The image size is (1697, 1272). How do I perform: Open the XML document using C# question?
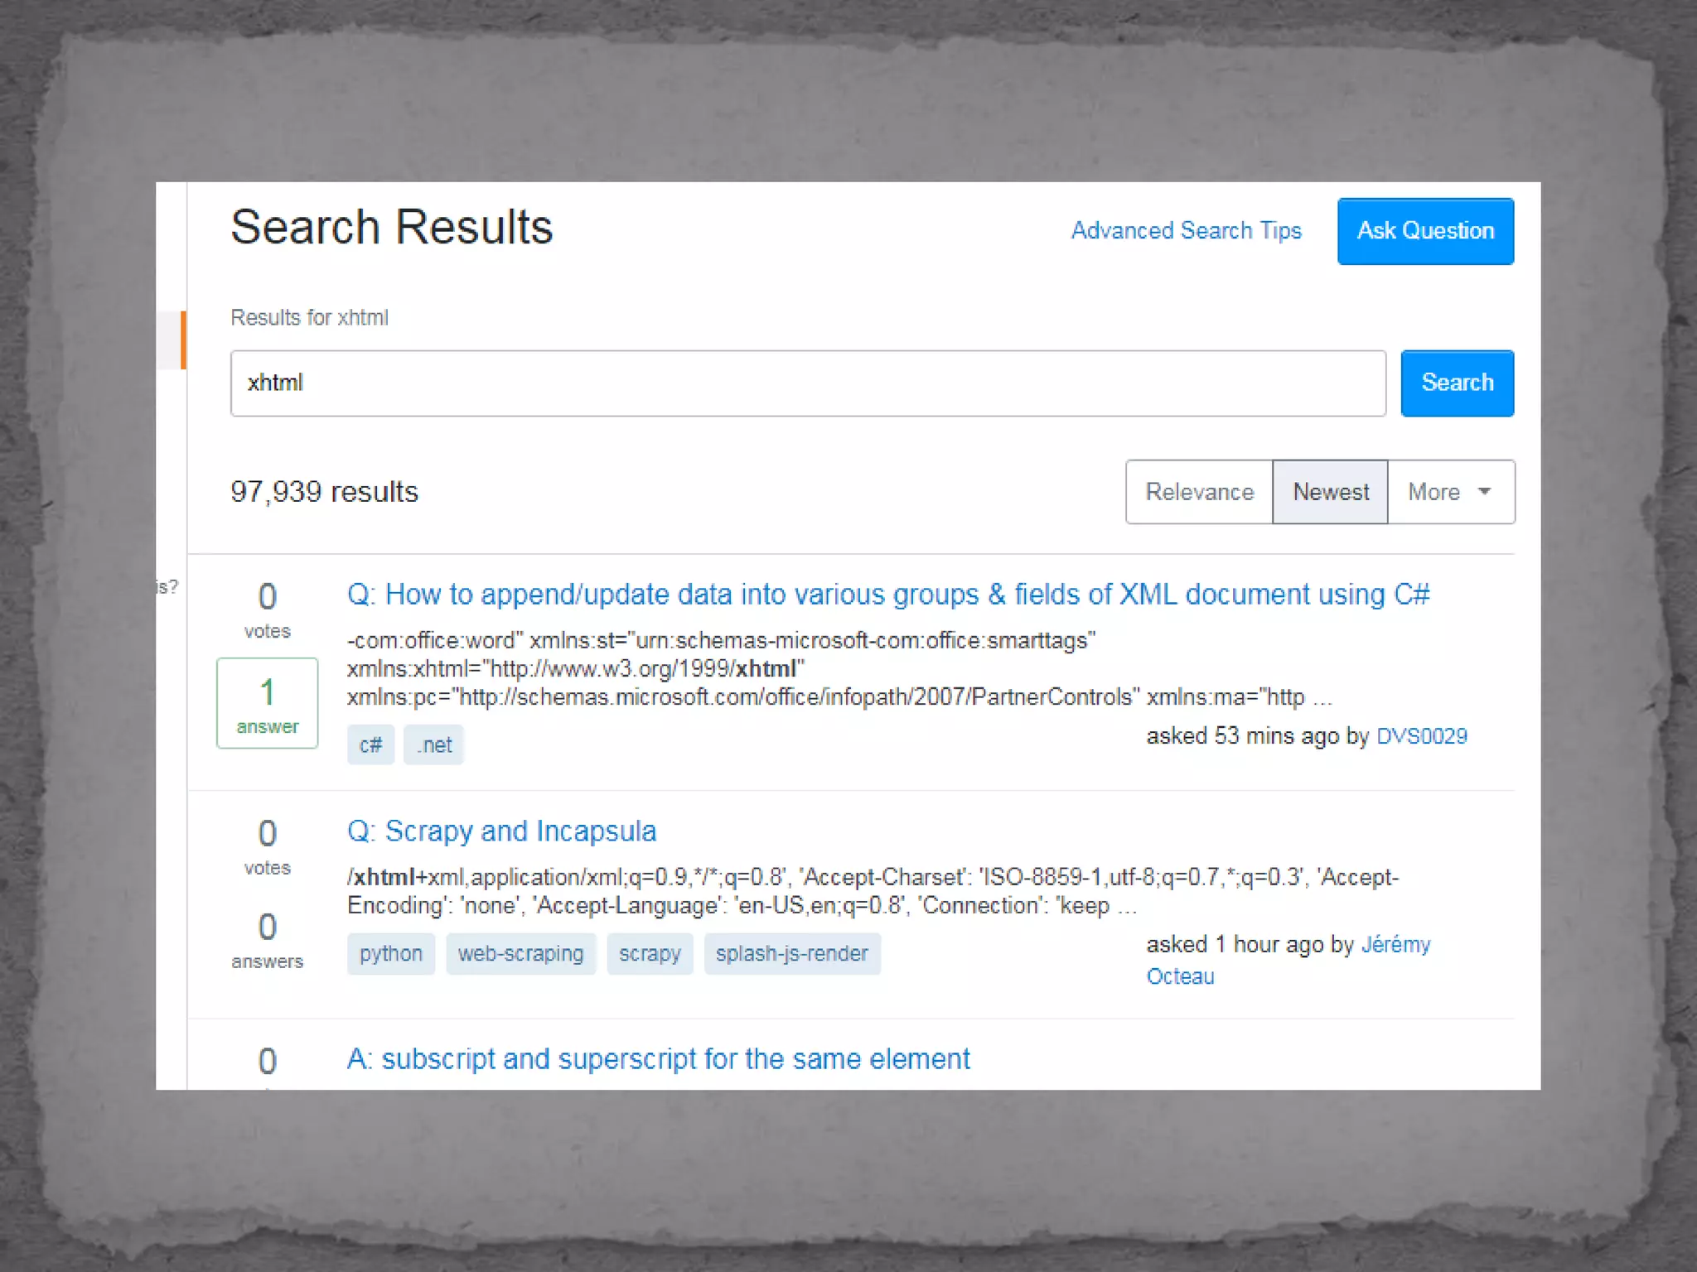[x=887, y=595]
